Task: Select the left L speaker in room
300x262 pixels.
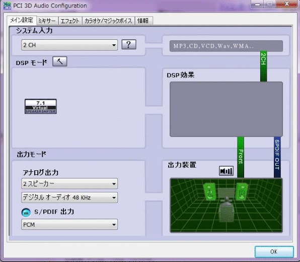Action: pyautogui.click(x=210, y=191)
